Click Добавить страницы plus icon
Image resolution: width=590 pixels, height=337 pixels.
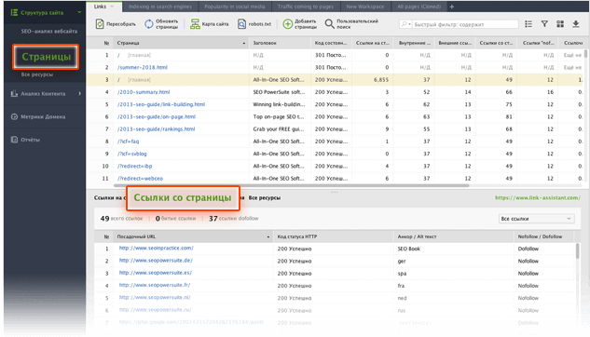click(287, 24)
